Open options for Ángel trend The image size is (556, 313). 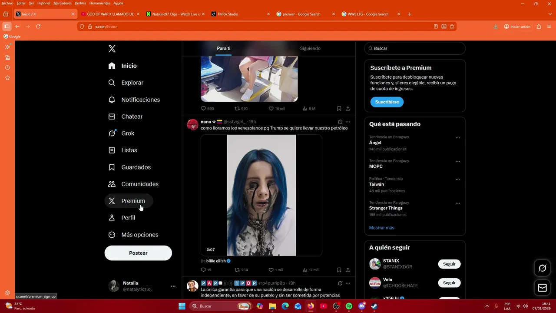coord(458,138)
